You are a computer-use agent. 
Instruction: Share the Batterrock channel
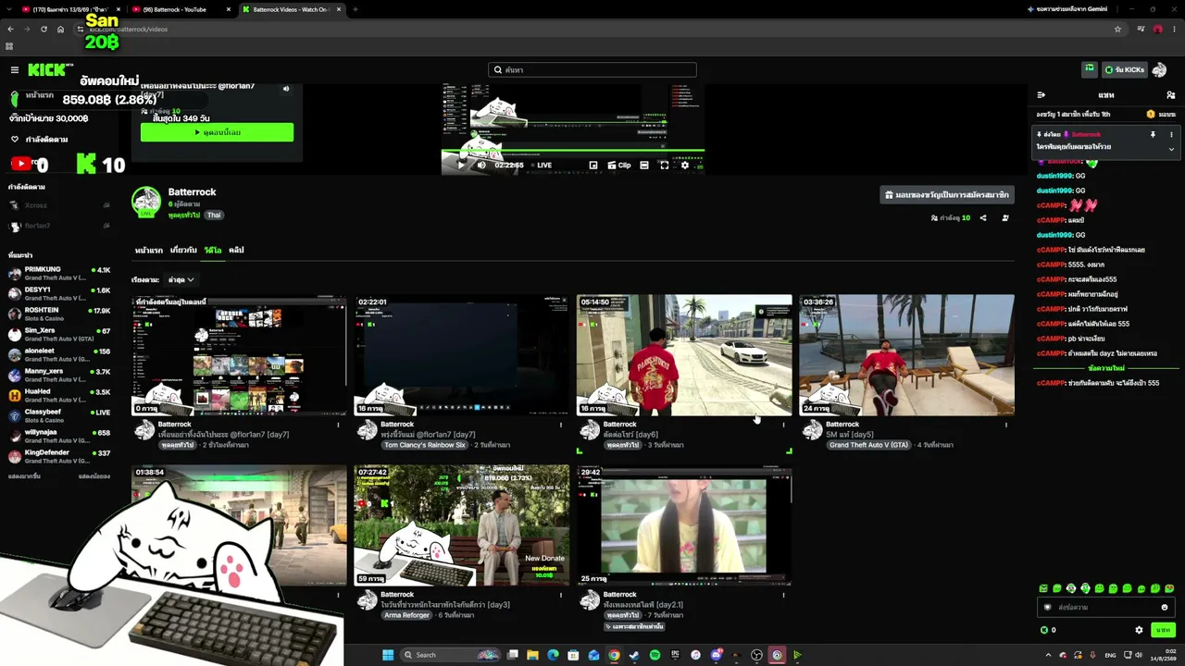[x=983, y=218]
